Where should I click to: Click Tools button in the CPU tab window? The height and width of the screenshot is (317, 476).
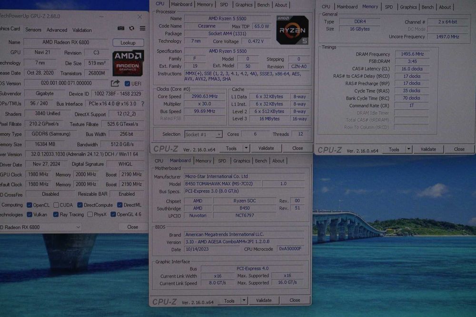pyautogui.click(x=231, y=148)
